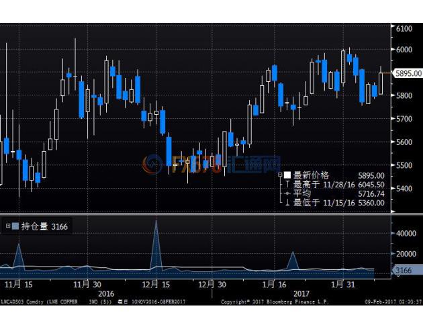Click the tallest open interest spike peak

click(156, 221)
